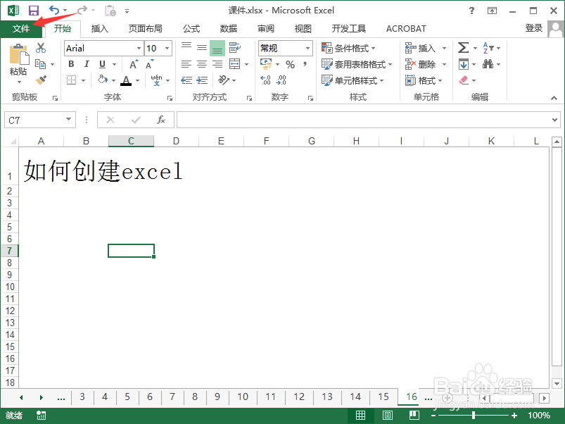Decrease font size with small A
Image resolution: width=565 pixels, height=424 pixels.
click(149, 64)
